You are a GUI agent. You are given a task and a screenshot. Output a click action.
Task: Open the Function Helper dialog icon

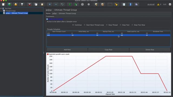click(124, 4)
